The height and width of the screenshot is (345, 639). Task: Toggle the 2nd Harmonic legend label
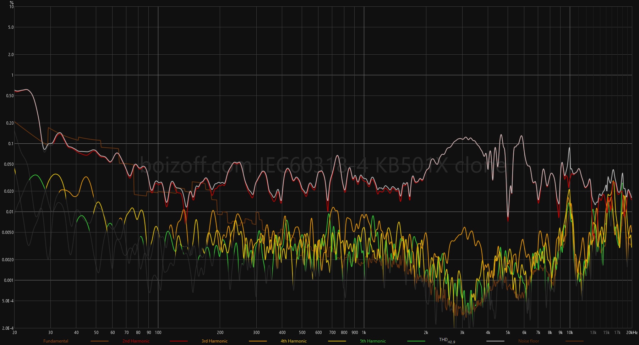tap(136, 341)
